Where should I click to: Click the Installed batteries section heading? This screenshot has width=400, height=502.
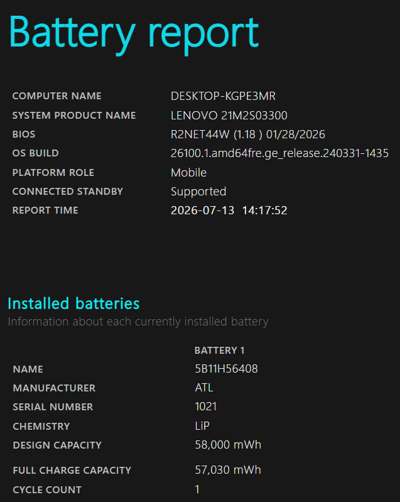(73, 303)
